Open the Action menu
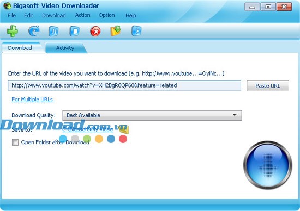Image resolution: width=300 pixels, height=211 pixels. point(82,15)
